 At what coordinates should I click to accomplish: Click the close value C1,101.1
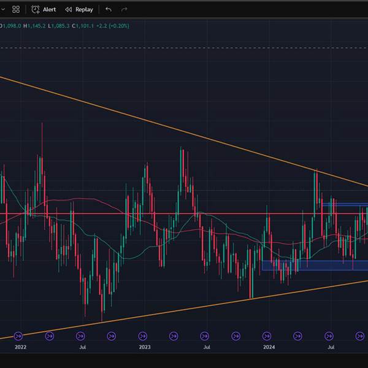pyautogui.click(x=83, y=26)
